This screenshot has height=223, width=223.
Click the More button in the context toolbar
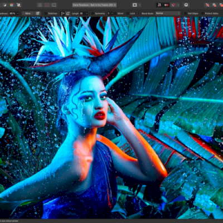pyautogui.click(x=28, y=13)
